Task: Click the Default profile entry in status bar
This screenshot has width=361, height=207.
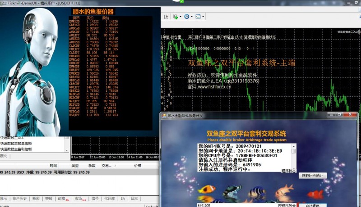Action: pos(152,206)
